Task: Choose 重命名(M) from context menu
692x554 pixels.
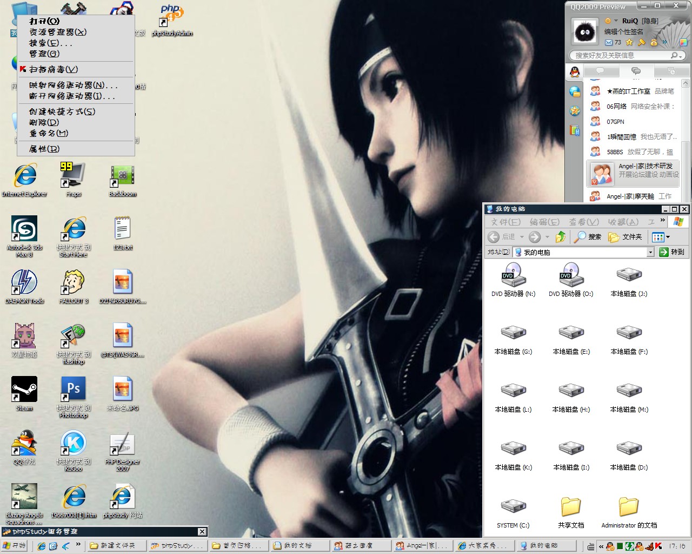Action: pyautogui.click(x=76, y=133)
